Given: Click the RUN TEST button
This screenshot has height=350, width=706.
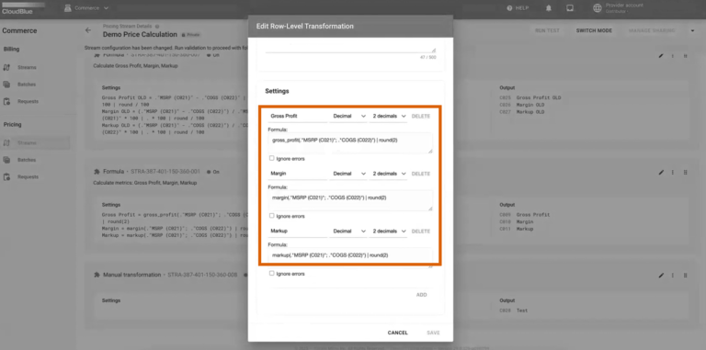Looking at the screenshot, I should tap(547, 30).
